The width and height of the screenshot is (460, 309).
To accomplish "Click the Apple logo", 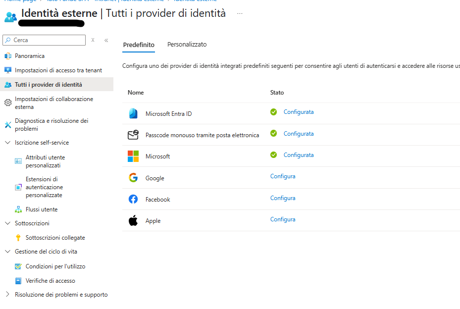I will pyautogui.click(x=133, y=220).
